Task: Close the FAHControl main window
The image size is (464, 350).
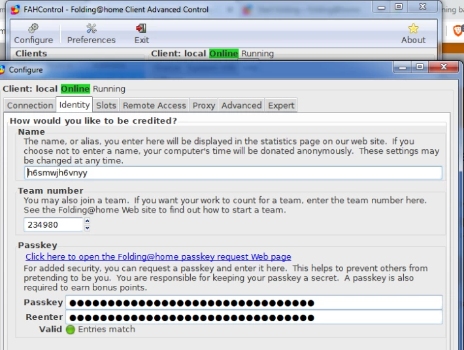Action: (x=423, y=7)
